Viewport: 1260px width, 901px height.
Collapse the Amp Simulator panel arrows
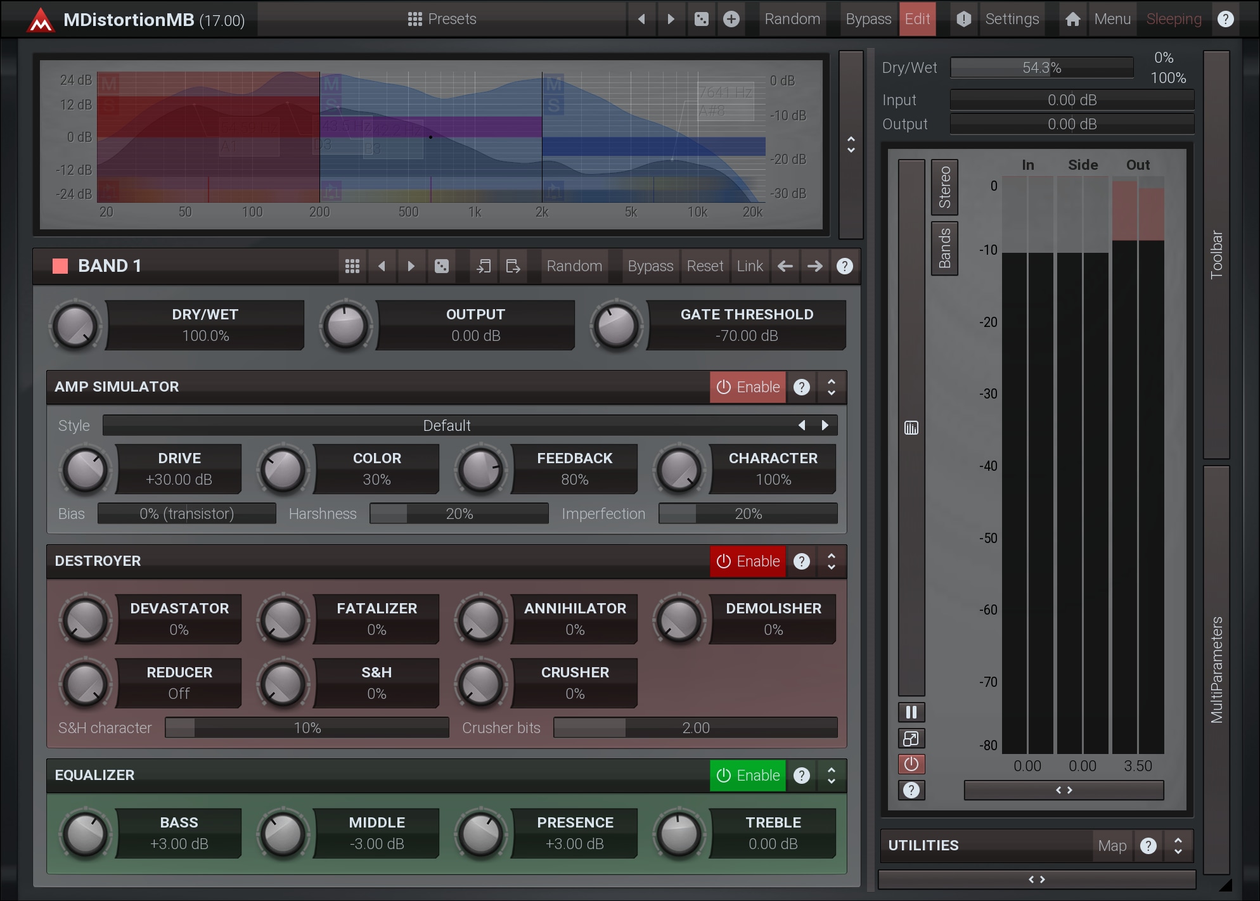tap(832, 387)
